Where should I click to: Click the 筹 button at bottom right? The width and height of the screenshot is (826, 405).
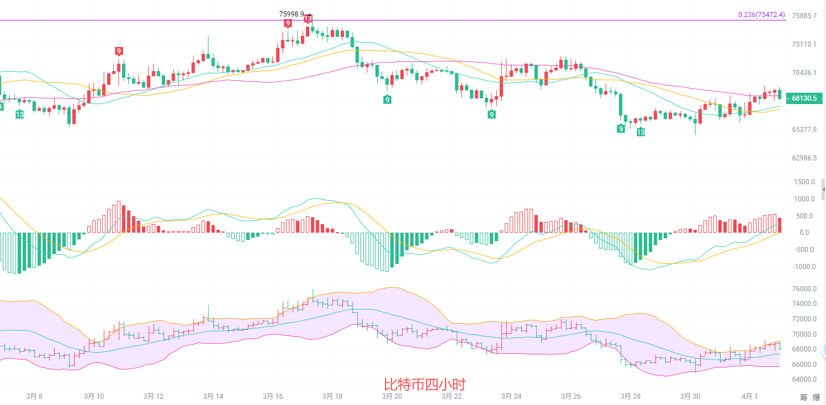coord(803,397)
